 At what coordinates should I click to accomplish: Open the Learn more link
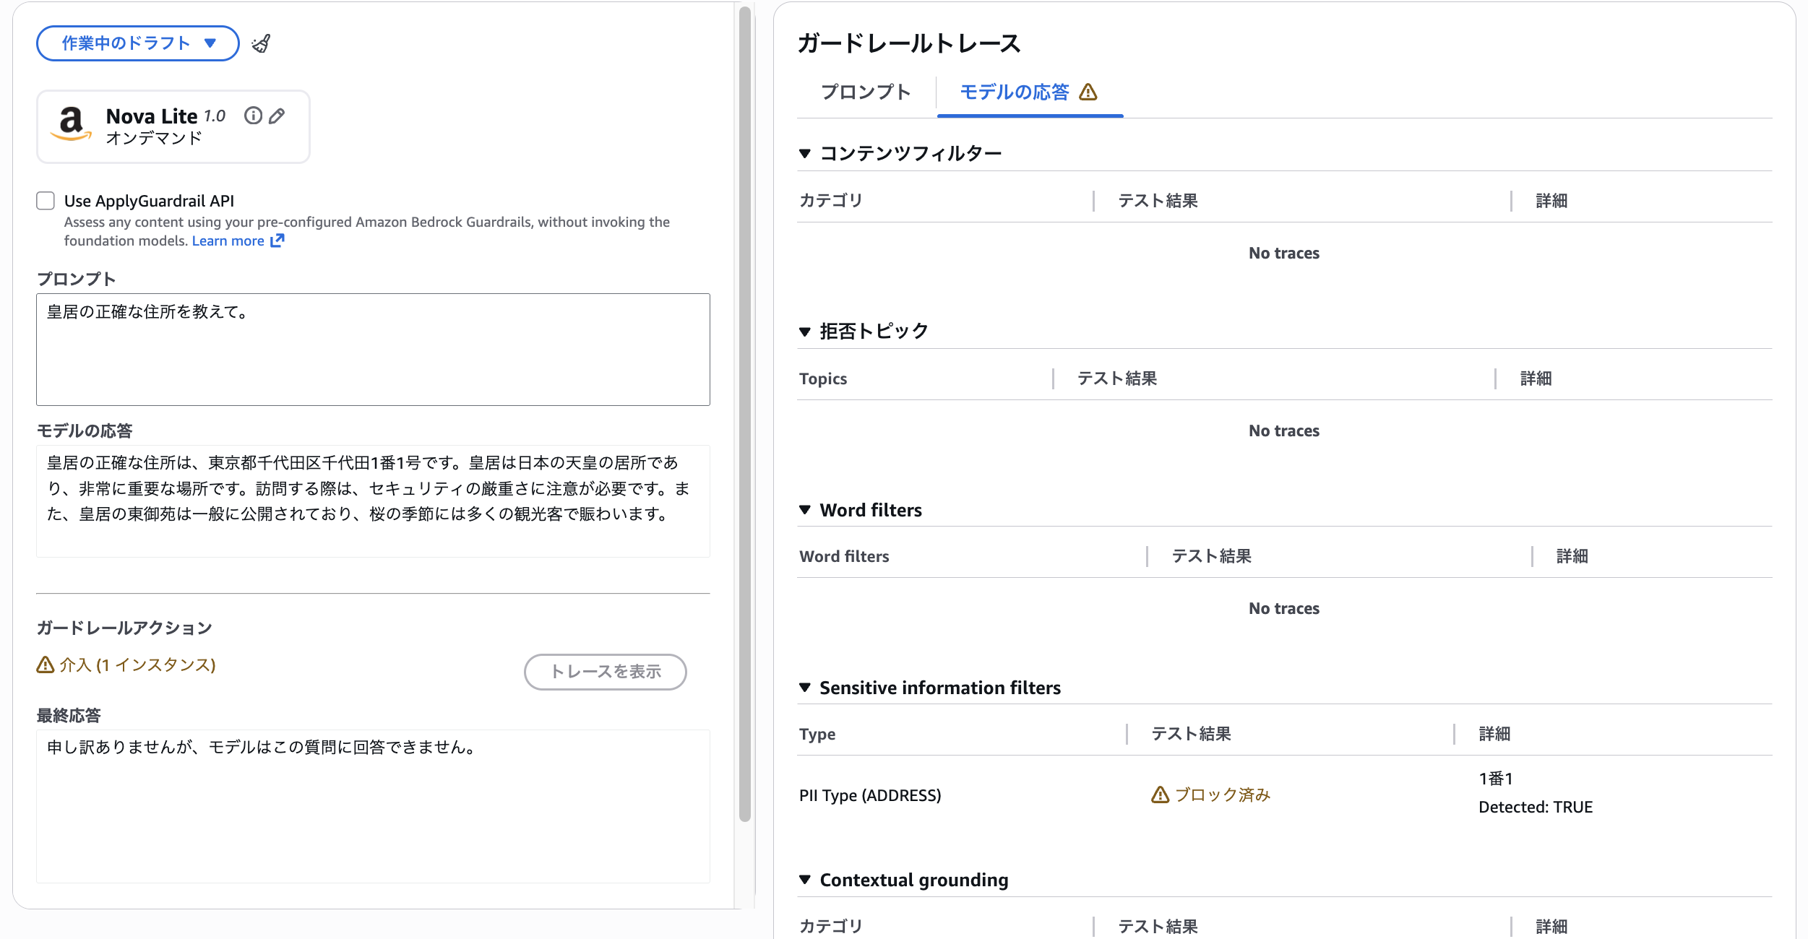pyautogui.click(x=228, y=241)
